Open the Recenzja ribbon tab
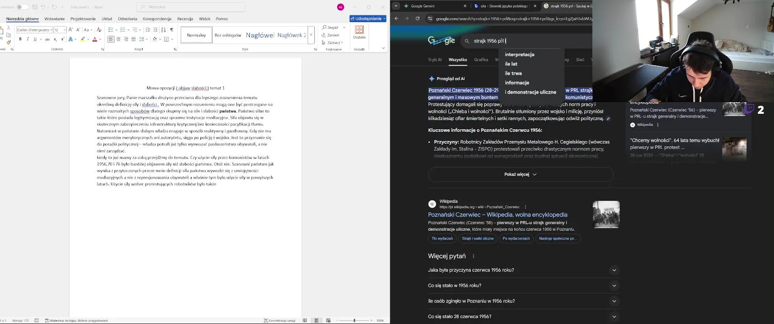Image resolution: width=774 pixels, height=324 pixels. (185, 19)
